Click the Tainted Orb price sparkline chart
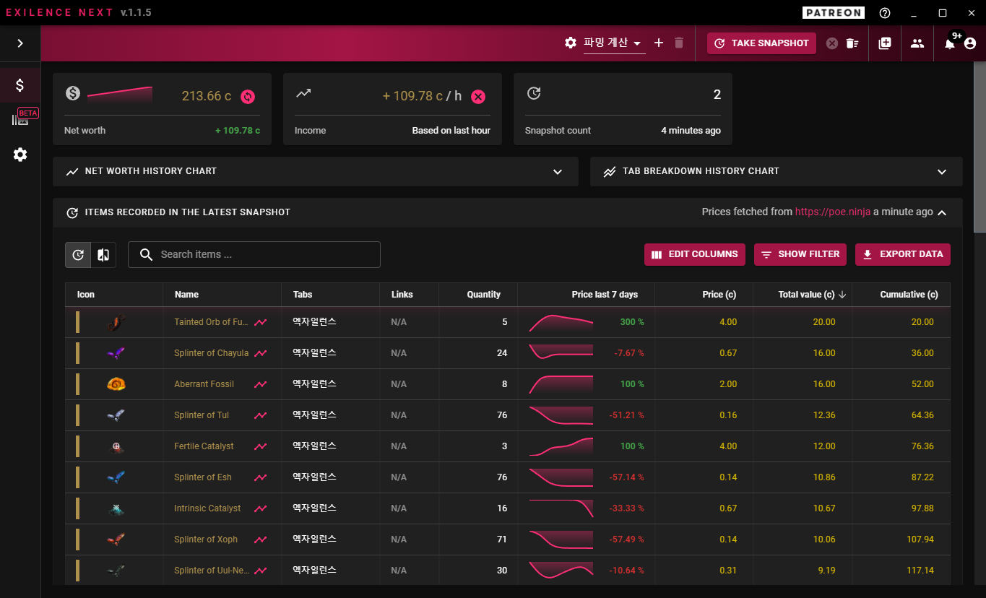 (561, 323)
